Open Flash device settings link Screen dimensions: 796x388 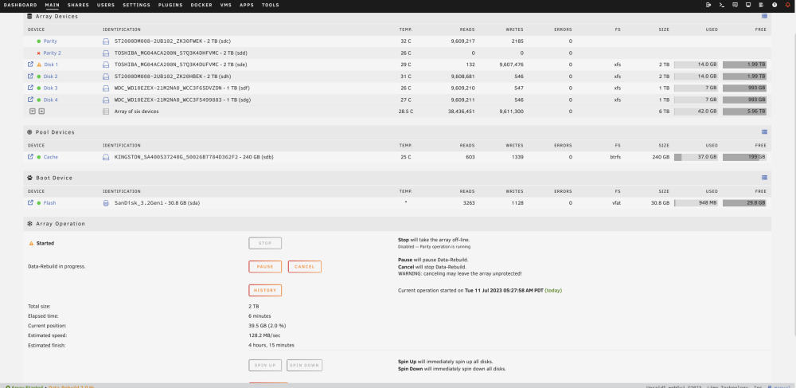(49, 202)
